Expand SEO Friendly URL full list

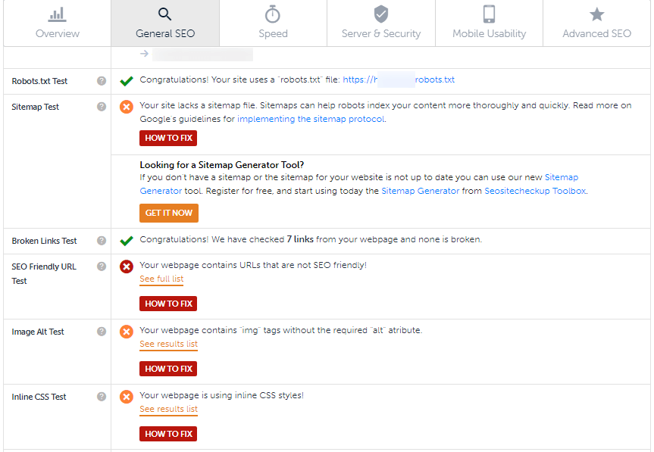click(161, 279)
